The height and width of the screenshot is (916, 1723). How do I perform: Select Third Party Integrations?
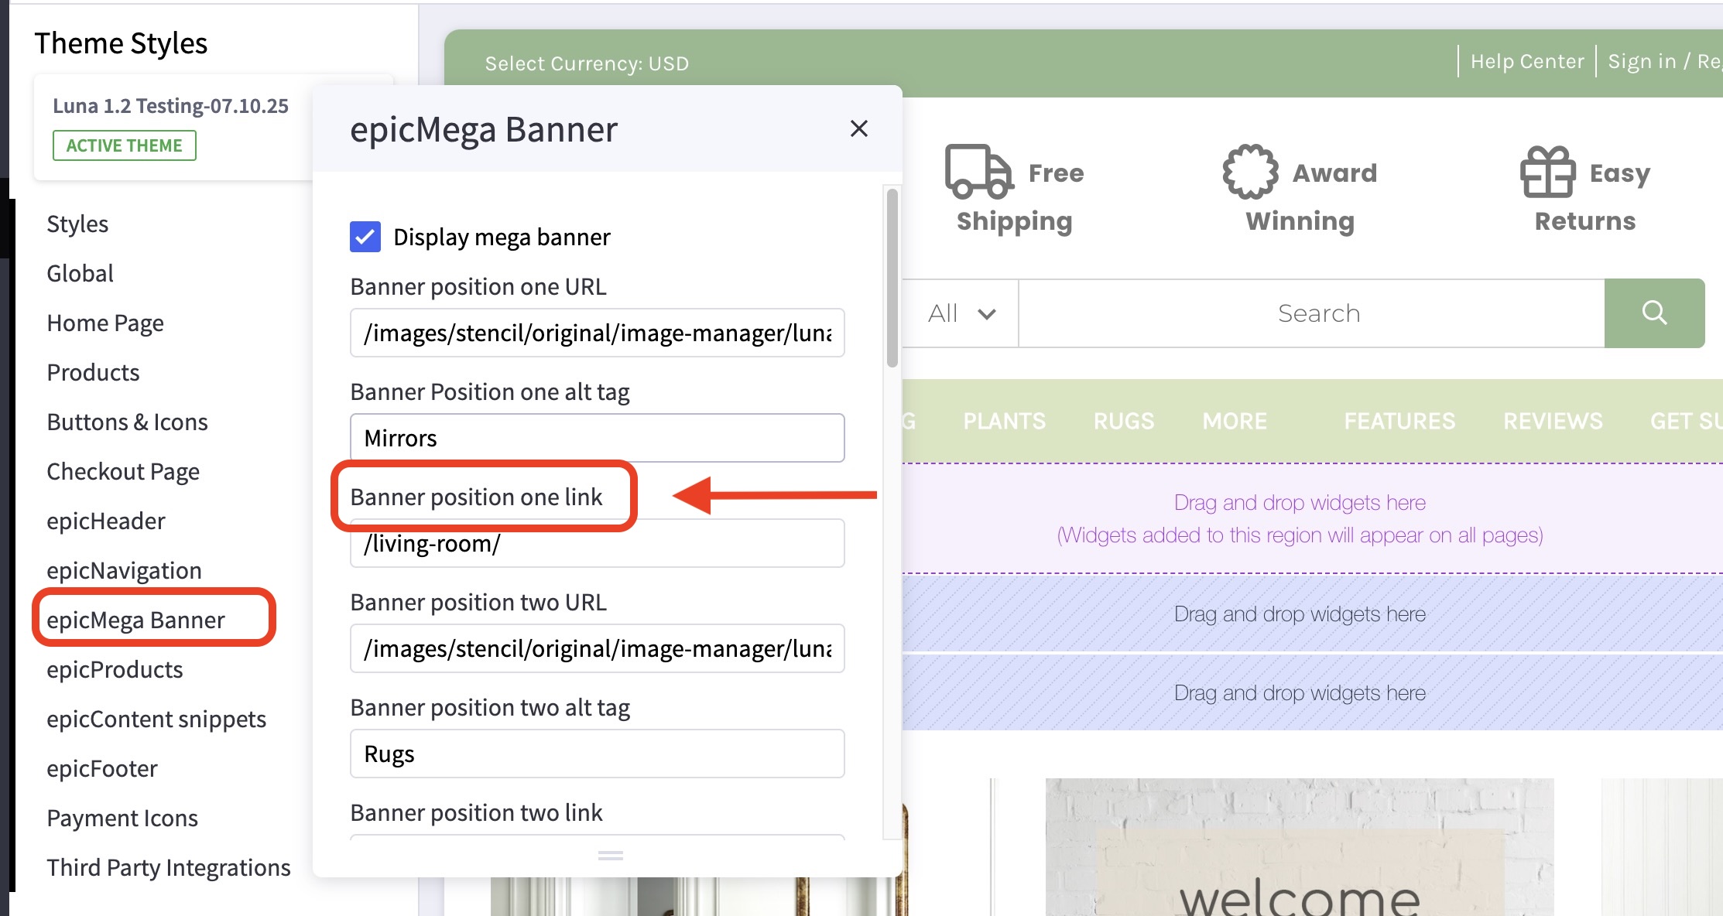tap(169, 867)
